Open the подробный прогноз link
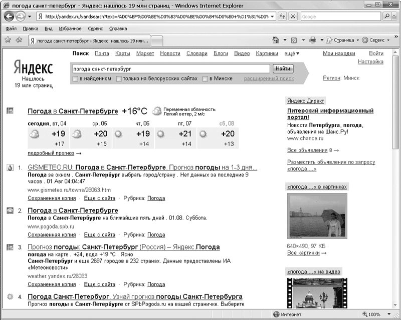401x320 pixels. (x=51, y=153)
